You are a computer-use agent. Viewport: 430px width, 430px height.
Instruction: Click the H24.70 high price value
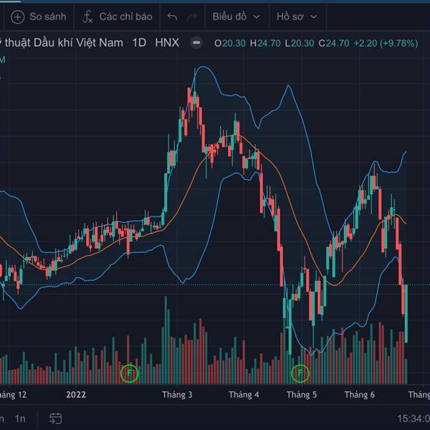[x=265, y=43]
